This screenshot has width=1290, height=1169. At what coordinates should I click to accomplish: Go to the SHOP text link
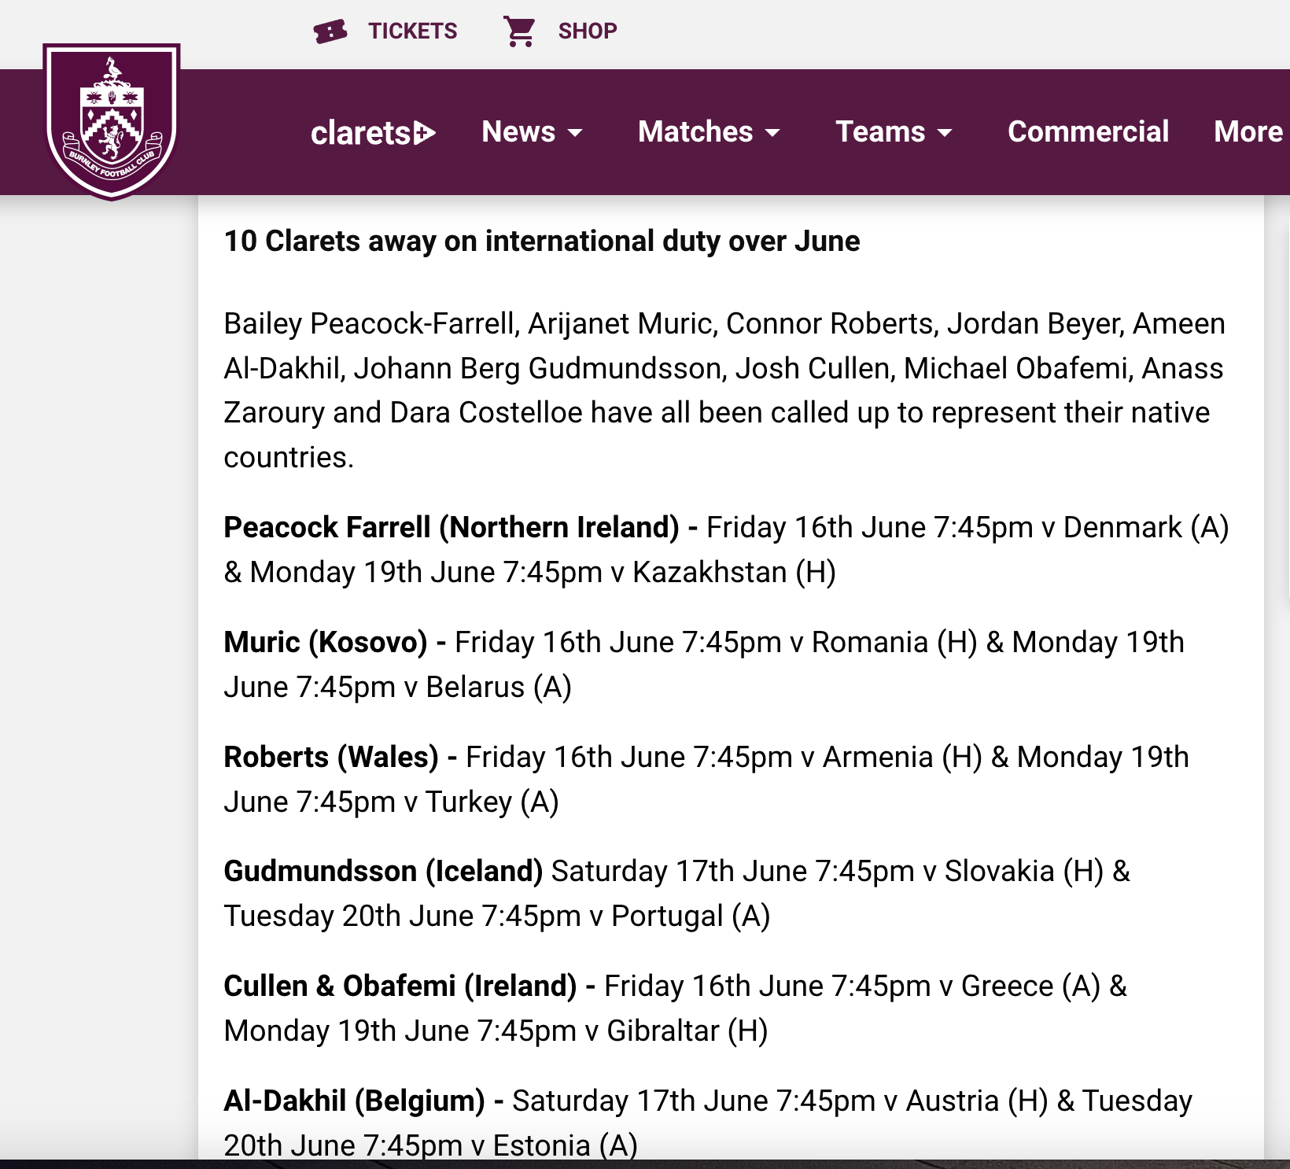pyautogui.click(x=588, y=31)
